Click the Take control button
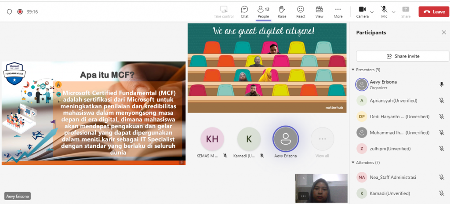Image resolution: width=450 pixels, height=204 pixels. [x=224, y=12]
